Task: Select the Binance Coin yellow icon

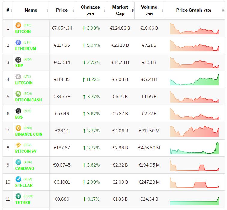Action: point(18,128)
